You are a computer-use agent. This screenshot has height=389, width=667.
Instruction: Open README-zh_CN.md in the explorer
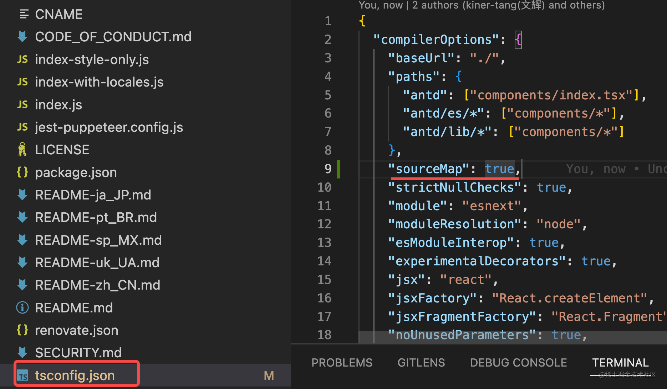(97, 285)
